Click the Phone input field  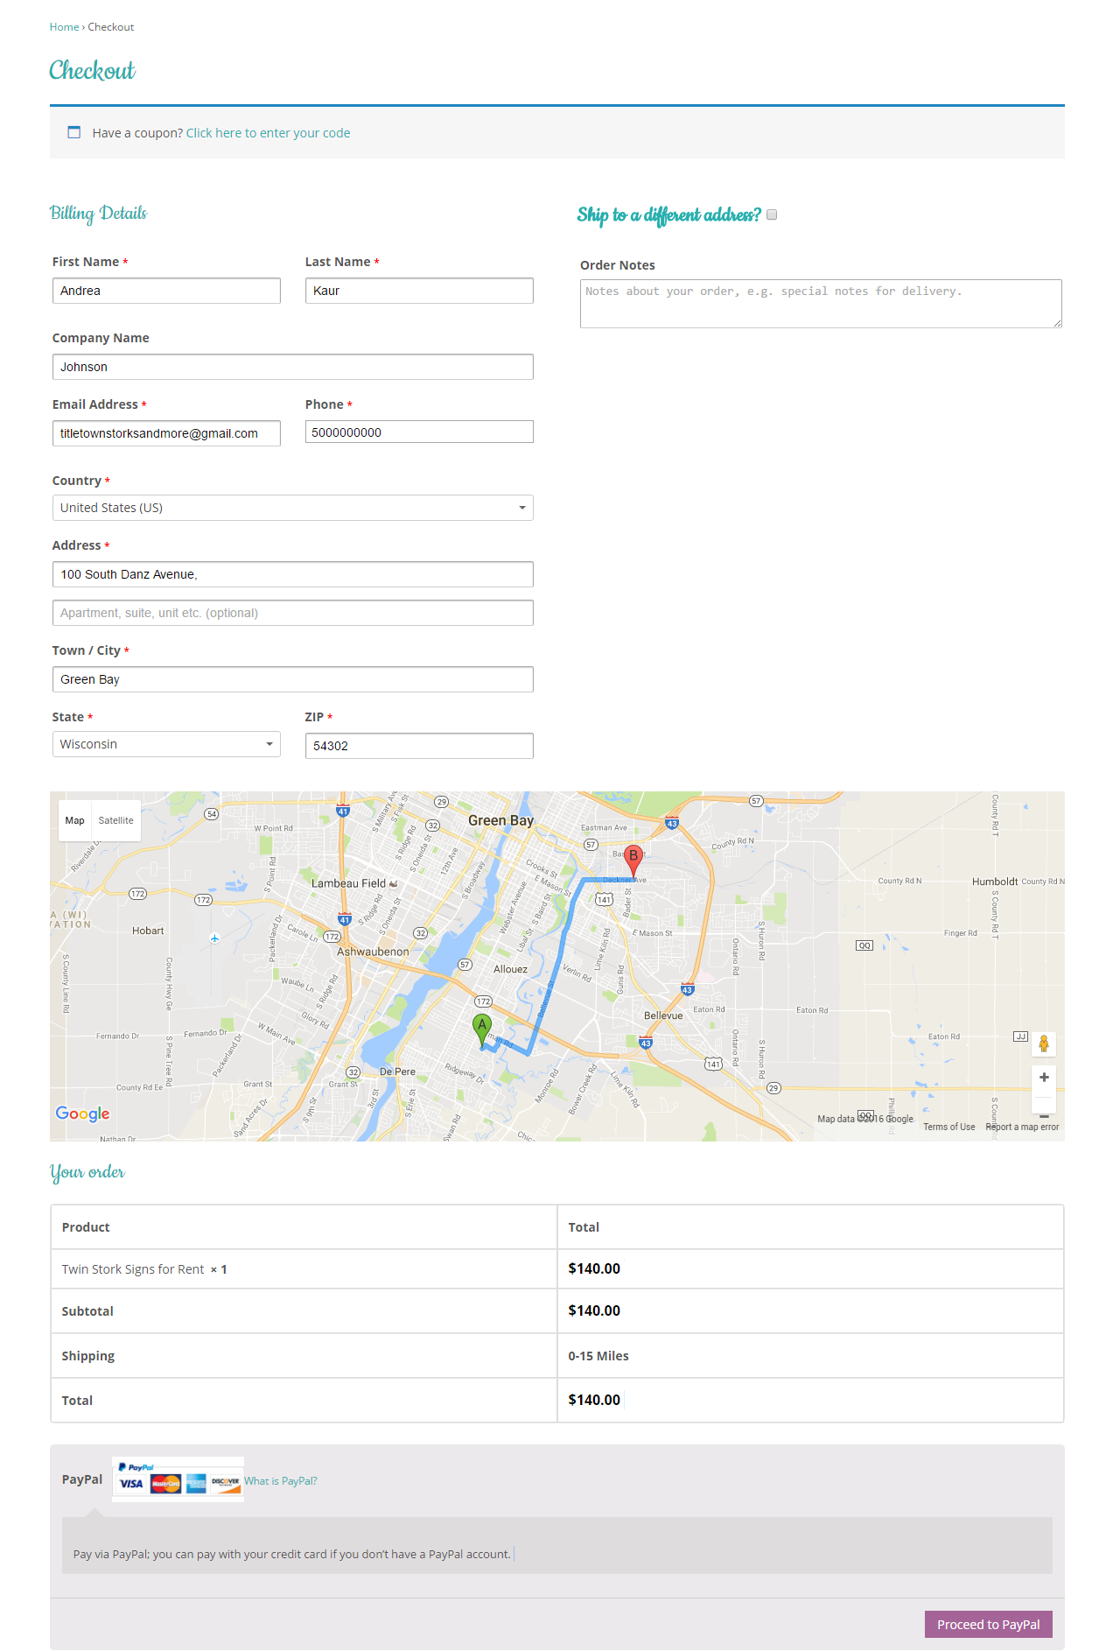coord(419,432)
